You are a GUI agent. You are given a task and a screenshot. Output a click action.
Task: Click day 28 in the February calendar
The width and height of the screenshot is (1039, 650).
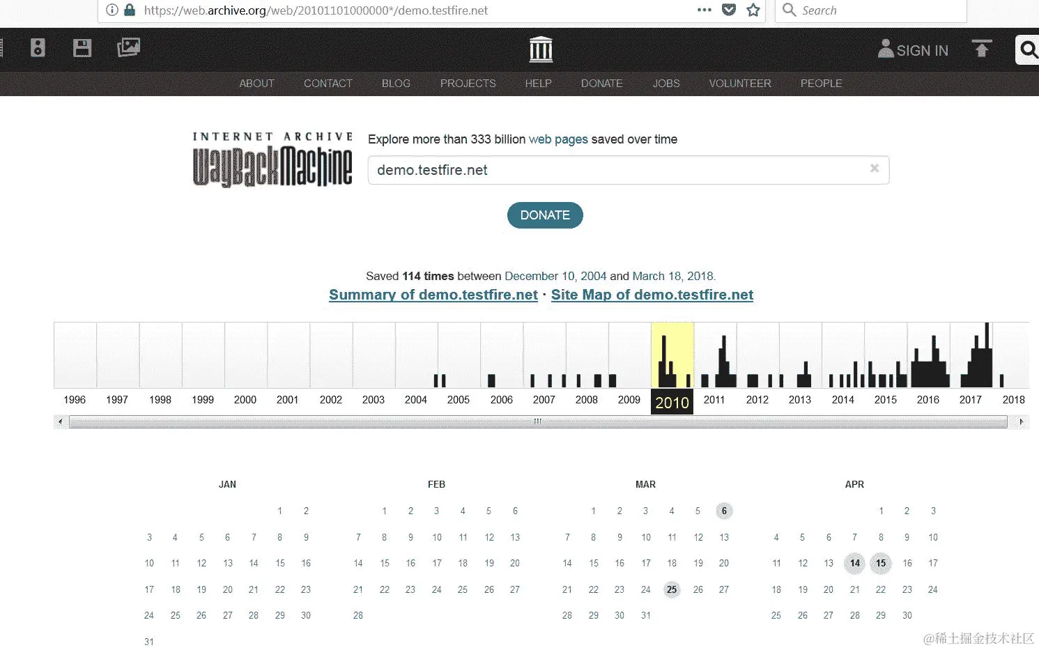358,615
